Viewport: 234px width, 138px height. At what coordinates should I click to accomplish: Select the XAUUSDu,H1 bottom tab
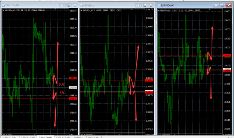pos(63,137)
